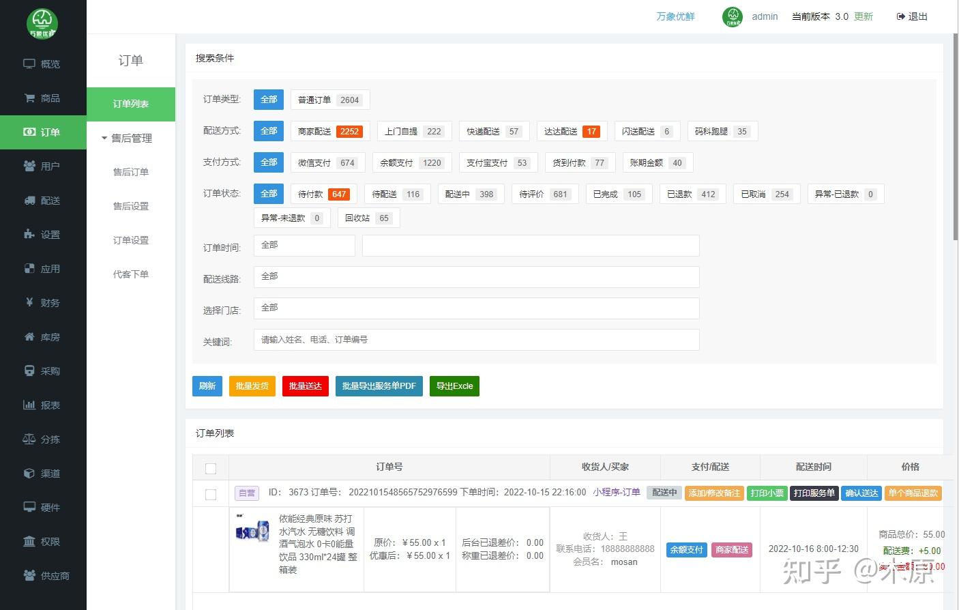The width and height of the screenshot is (959, 610).
Task: Click the product thumbnail of 依能 drink
Action: (x=252, y=529)
